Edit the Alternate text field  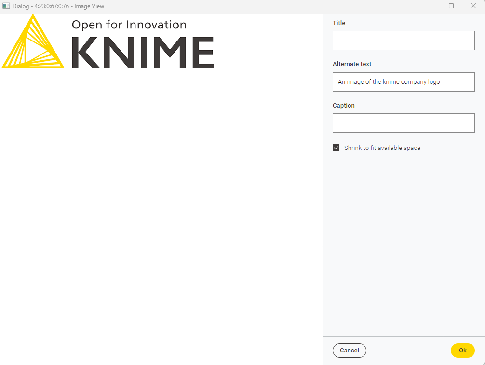click(x=404, y=82)
